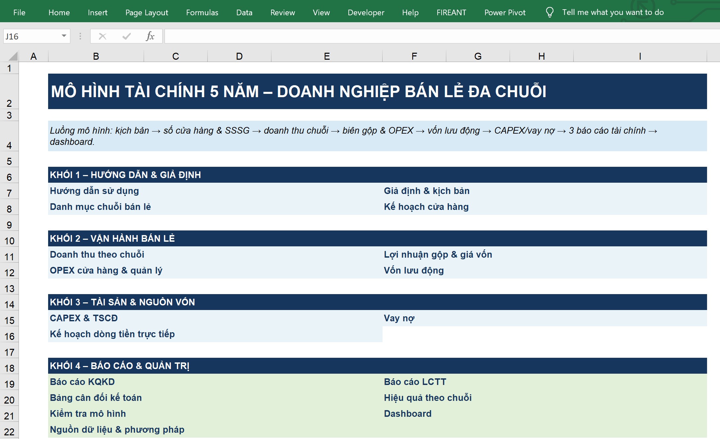Open the Developer tab
Image resolution: width=720 pixels, height=439 pixels.
pos(366,13)
